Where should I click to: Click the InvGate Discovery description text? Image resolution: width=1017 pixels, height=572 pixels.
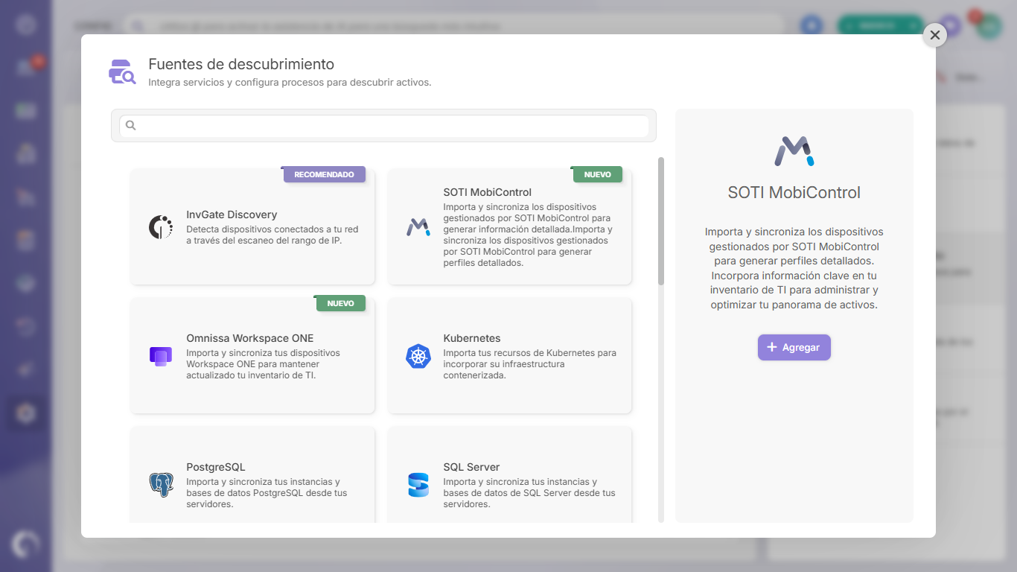coord(272,235)
